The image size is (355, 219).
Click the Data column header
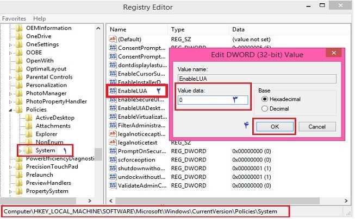tap(239, 29)
